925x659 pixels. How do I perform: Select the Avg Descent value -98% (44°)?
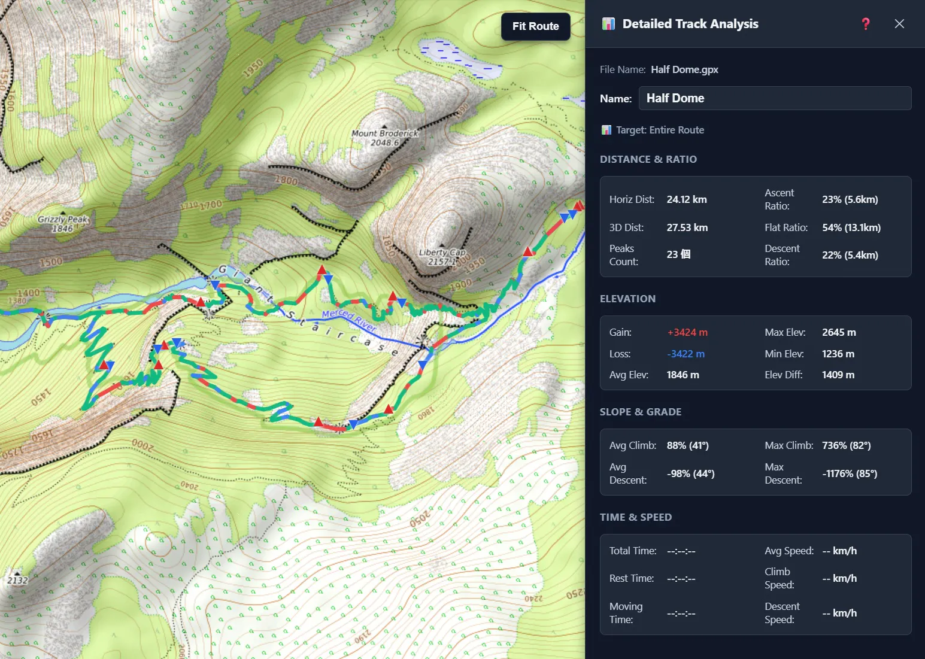point(691,473)
